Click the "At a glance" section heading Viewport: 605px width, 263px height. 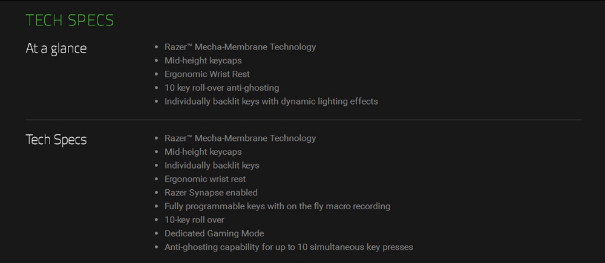point(56,48)
